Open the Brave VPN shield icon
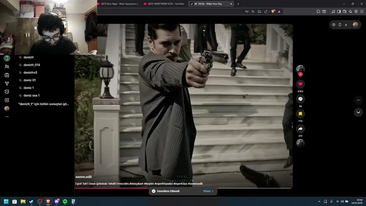The height and width of the screenshot is (206, 366). tap(356, 11)
